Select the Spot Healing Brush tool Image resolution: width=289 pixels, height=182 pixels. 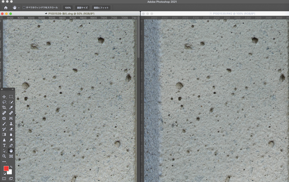pyautogui.click(x=4, y=113)
